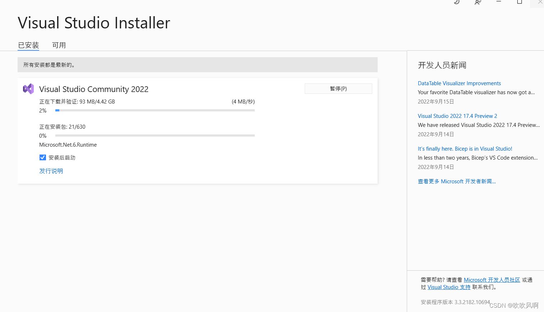Click We have released Visual Studio 2022 description
The height and width of the screenshot is (312, 544).
click(x=479, y=125)
